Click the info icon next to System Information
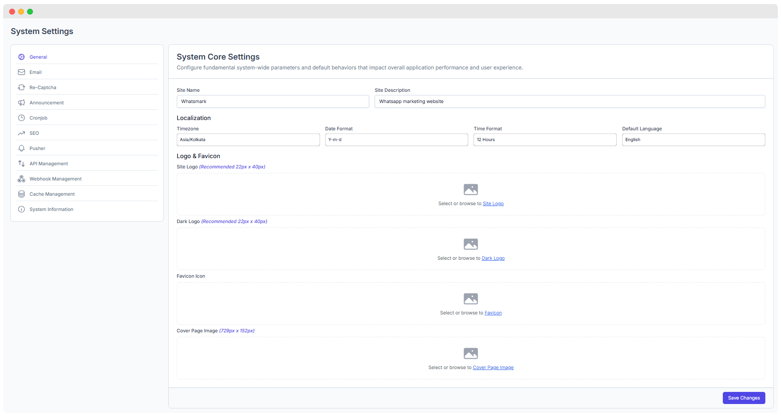The image size is (781, 417). point(21,209)
